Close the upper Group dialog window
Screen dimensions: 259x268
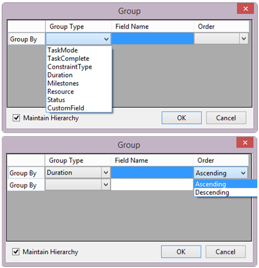tap(246, 9)
